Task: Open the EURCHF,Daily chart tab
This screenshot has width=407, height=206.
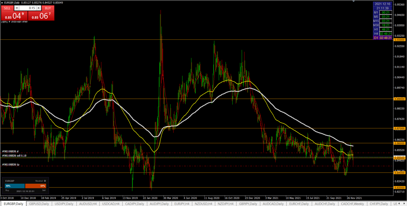Action: (299, 204)
